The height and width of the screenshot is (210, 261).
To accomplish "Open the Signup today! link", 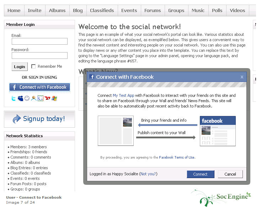I will pyautogui.click(x=44, y=119).
